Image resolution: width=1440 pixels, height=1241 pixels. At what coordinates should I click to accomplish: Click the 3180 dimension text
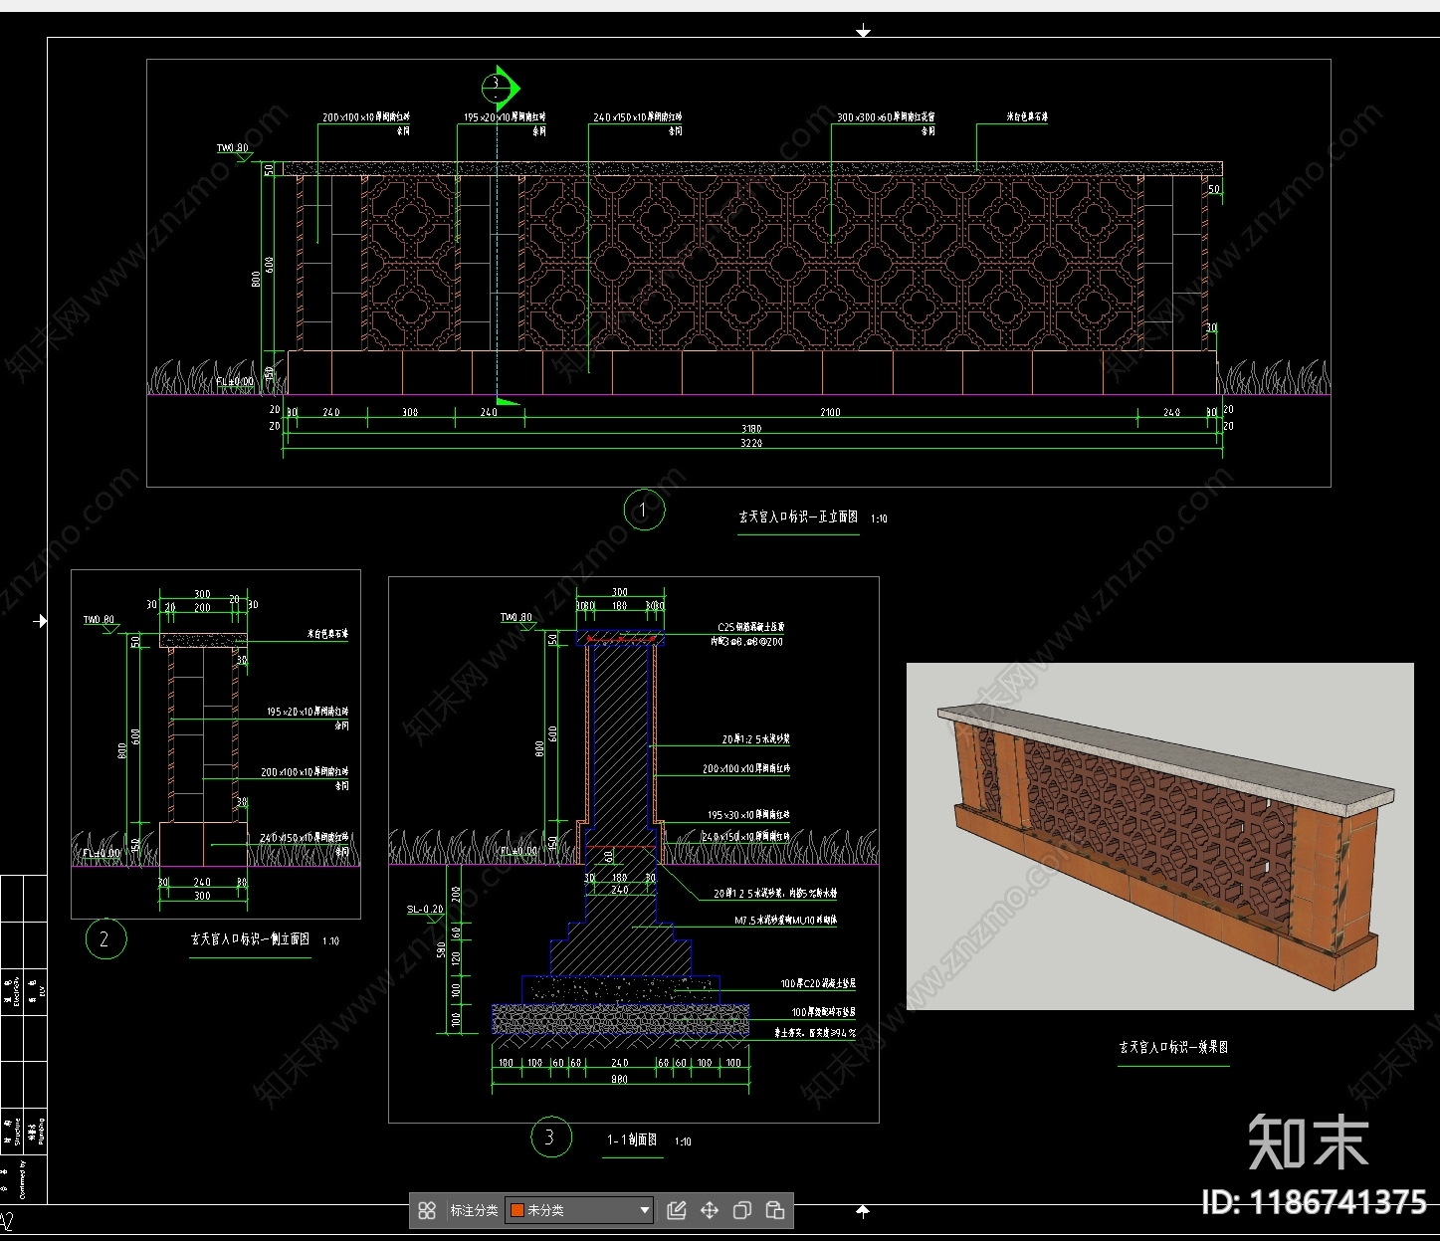click(x=751, y=429)
